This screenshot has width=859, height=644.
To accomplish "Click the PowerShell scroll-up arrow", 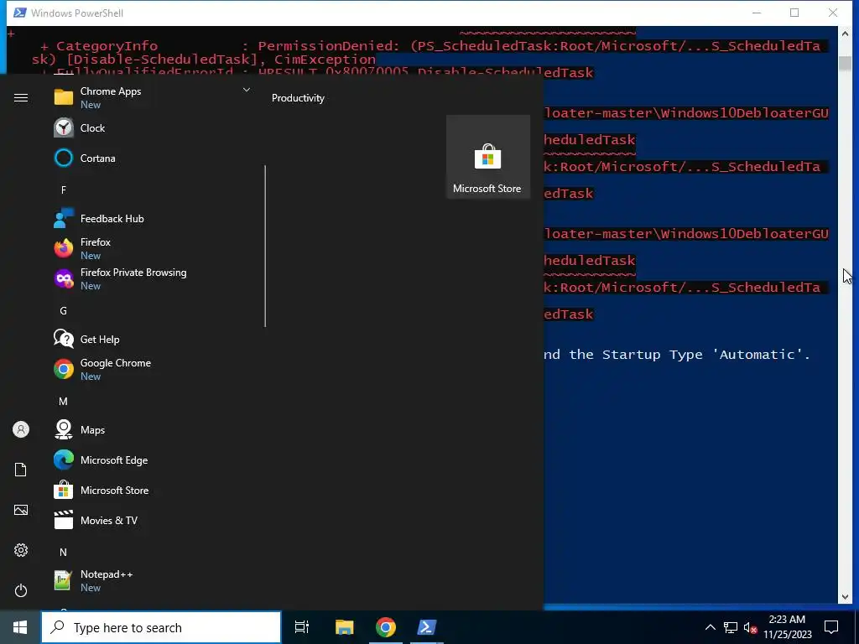I will (x=845, y=34).
